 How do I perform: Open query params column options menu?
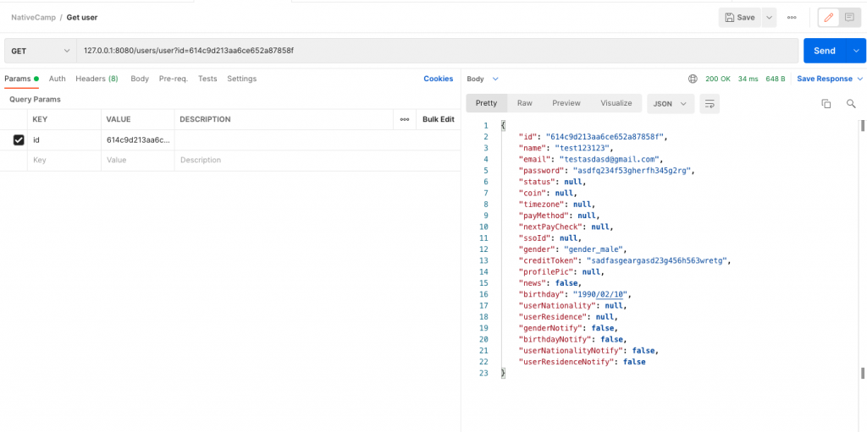pos(404,119)
